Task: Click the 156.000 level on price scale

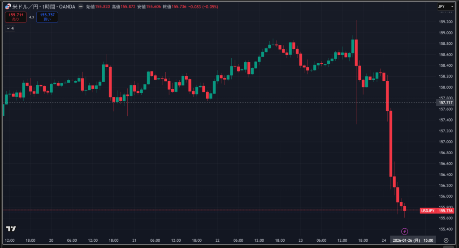Action: (x=446, y=196)
